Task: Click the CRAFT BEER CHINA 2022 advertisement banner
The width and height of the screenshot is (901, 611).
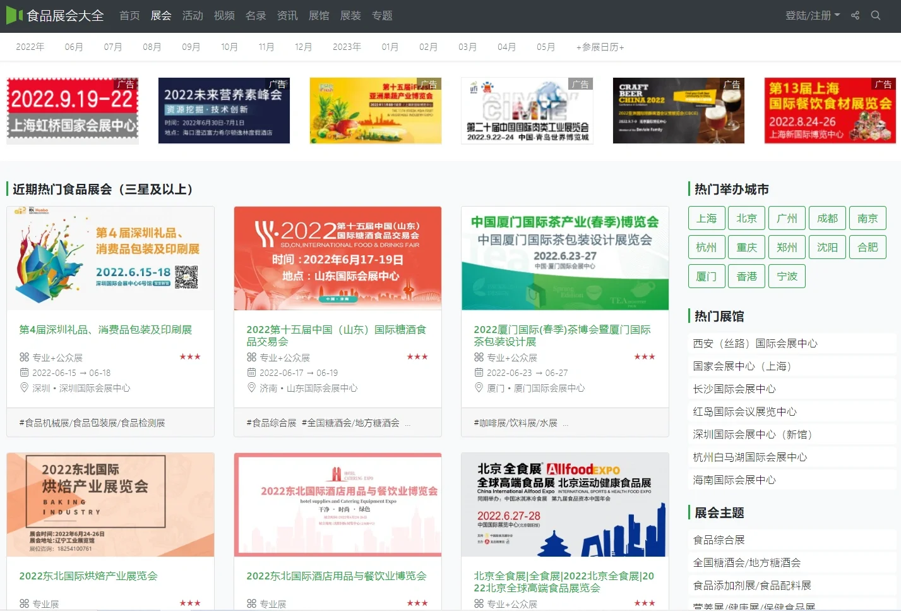Action: tap(678, 111)
